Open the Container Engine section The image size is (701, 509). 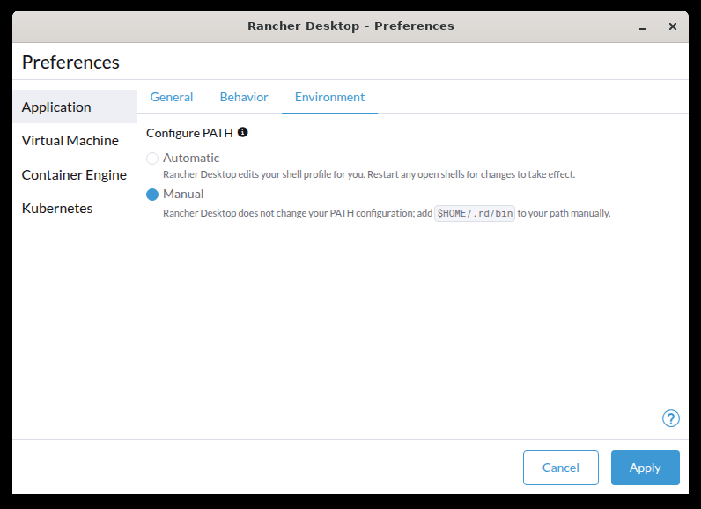click(74, 174)
